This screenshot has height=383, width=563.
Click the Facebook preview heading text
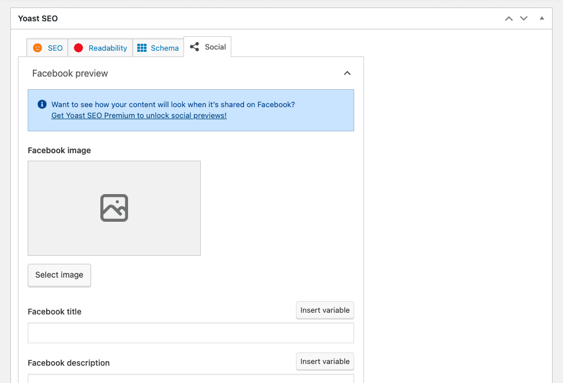(70, 73)
